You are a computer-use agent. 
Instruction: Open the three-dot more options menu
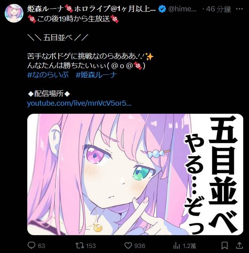tap(239, 9)
